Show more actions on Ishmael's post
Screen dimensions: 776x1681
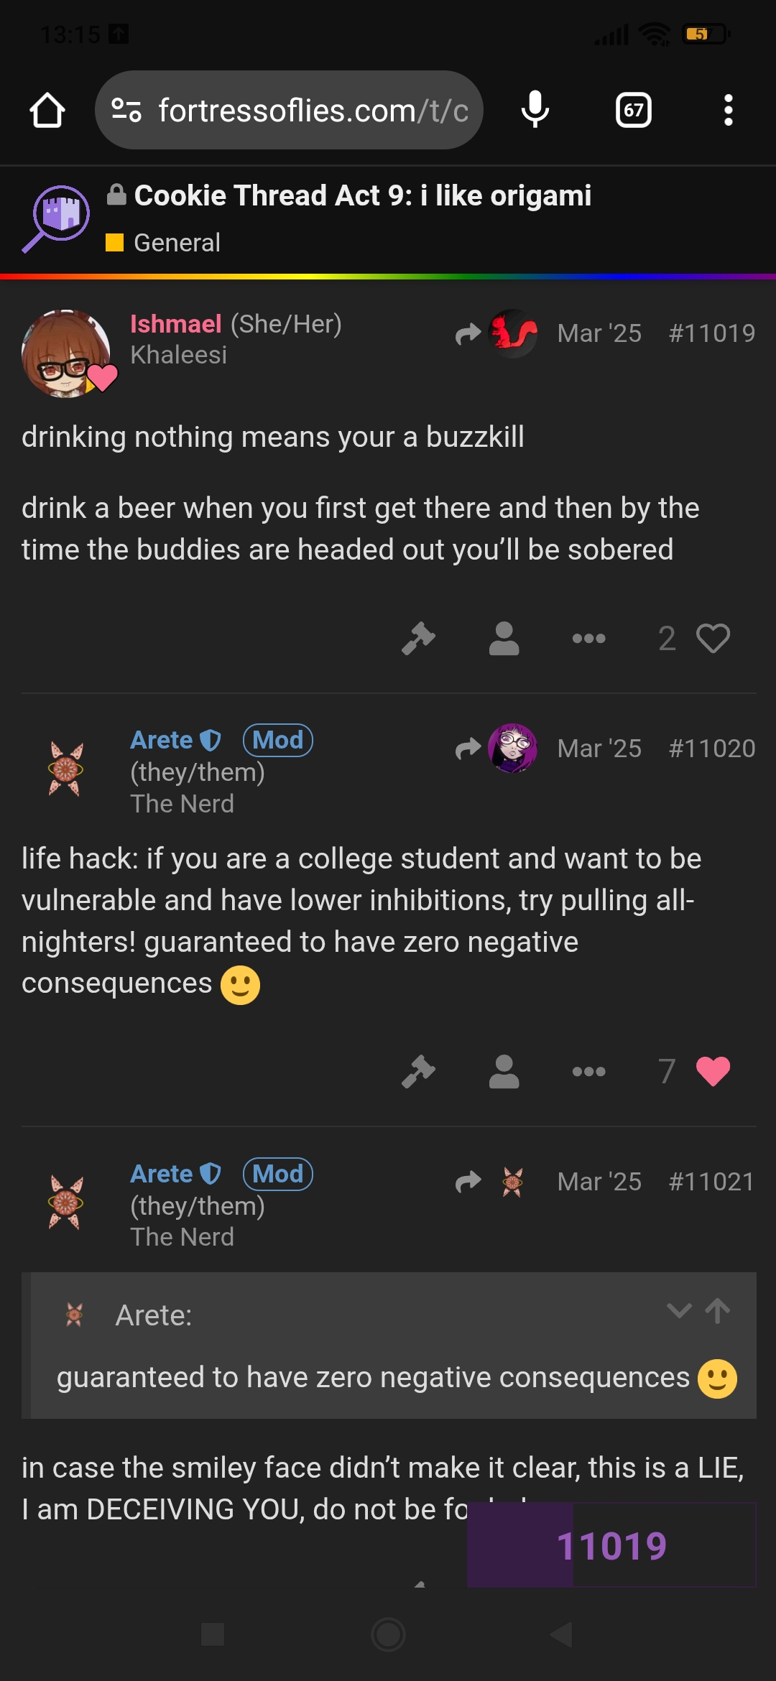[x=588, y=638]
